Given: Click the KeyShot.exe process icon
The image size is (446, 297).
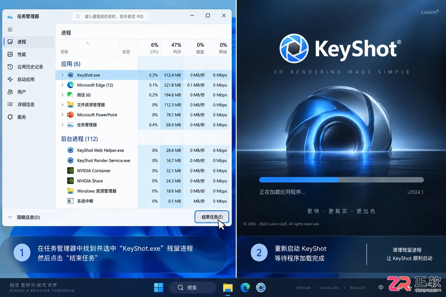Looking at the screenshot, I should pos(70,75).
